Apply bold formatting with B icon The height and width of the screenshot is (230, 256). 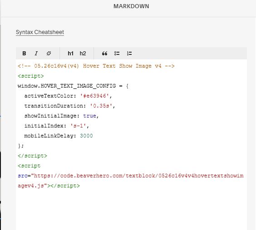click(24, 54)
